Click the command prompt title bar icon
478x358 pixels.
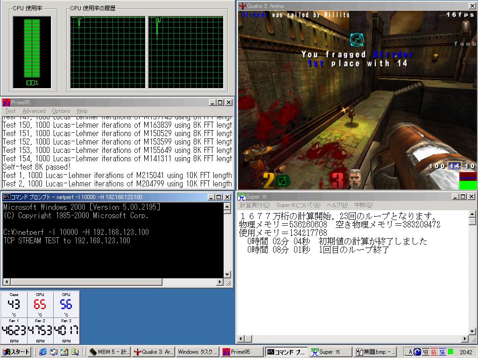point(7,197)
